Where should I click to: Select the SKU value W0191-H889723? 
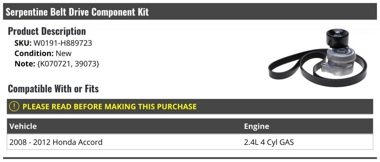click(63, 43)
